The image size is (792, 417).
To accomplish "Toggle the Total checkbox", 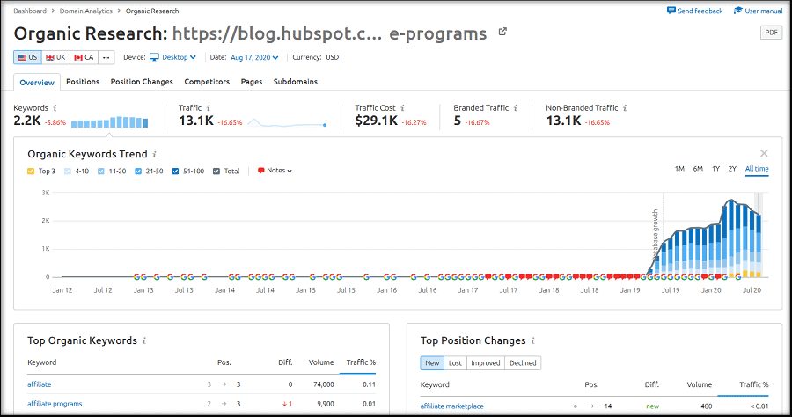I will point(216,172).
